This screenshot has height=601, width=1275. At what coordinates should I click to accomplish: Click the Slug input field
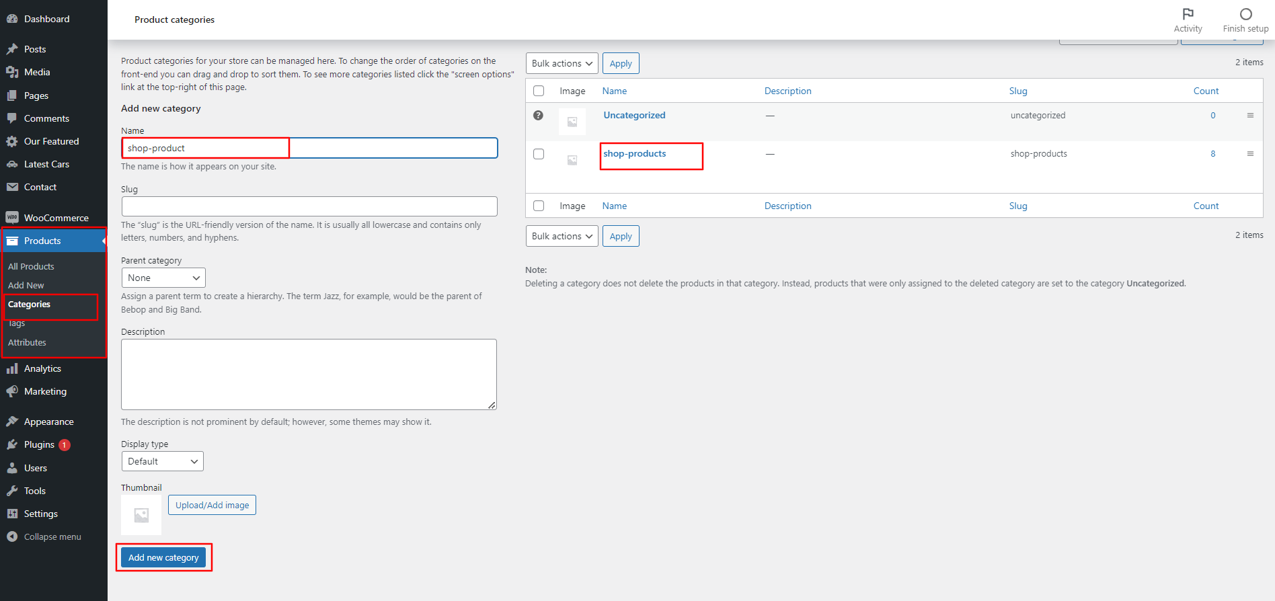[x=309, y=206]
